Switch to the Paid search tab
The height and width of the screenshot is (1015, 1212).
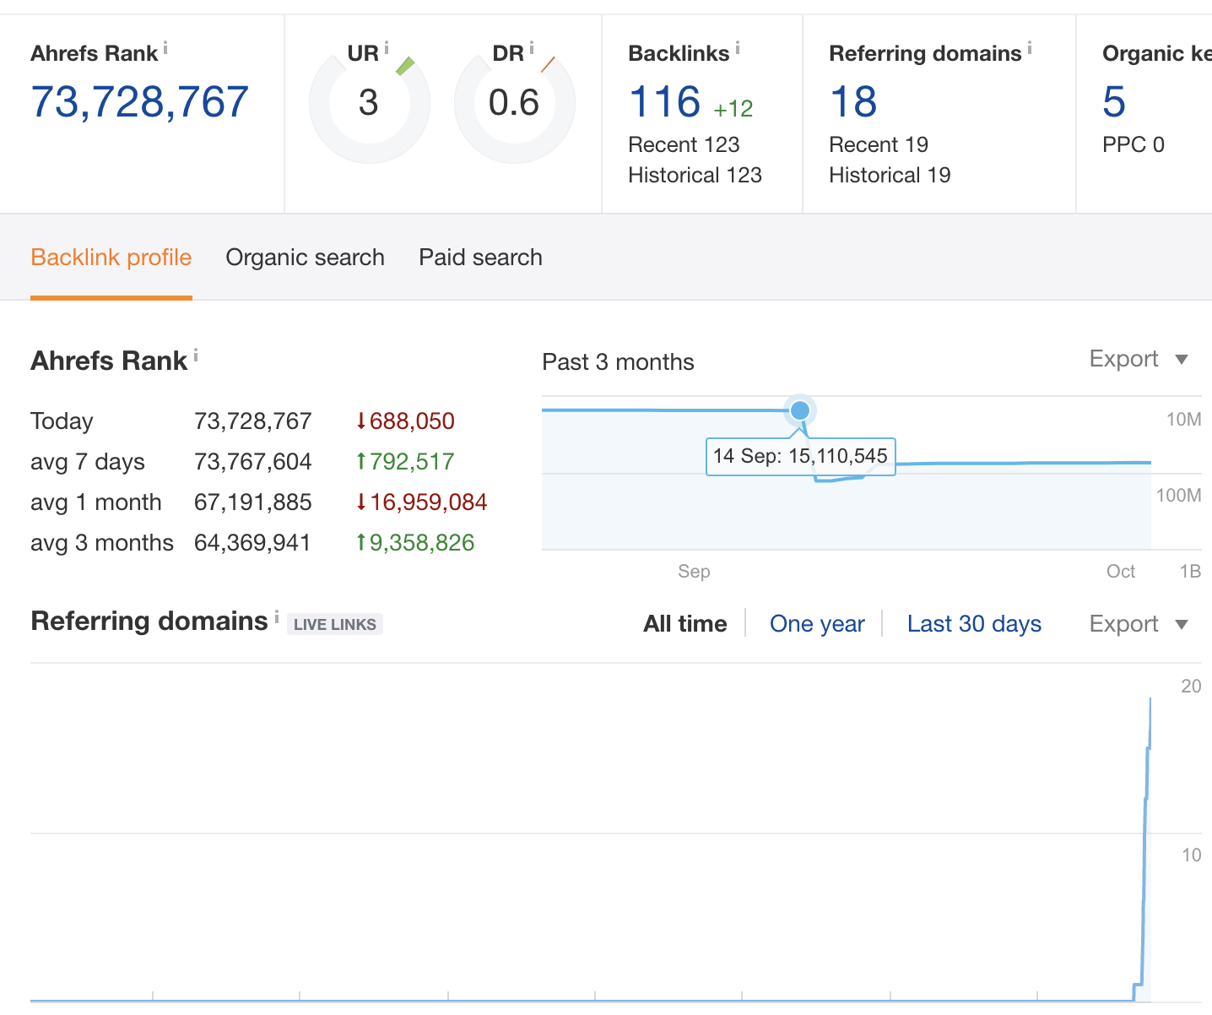tap(480, 258)
